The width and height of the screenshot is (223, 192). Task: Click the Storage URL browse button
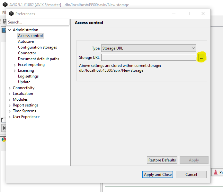pyautogui.click(x=201, y=58)
